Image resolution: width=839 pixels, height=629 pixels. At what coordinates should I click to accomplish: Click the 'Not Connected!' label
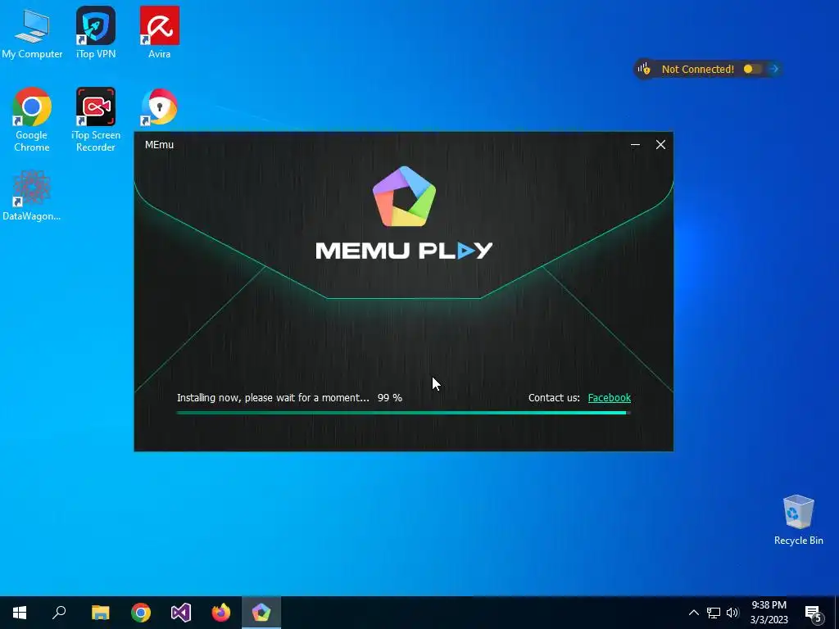pyautogui.click(x=698, y=69)
